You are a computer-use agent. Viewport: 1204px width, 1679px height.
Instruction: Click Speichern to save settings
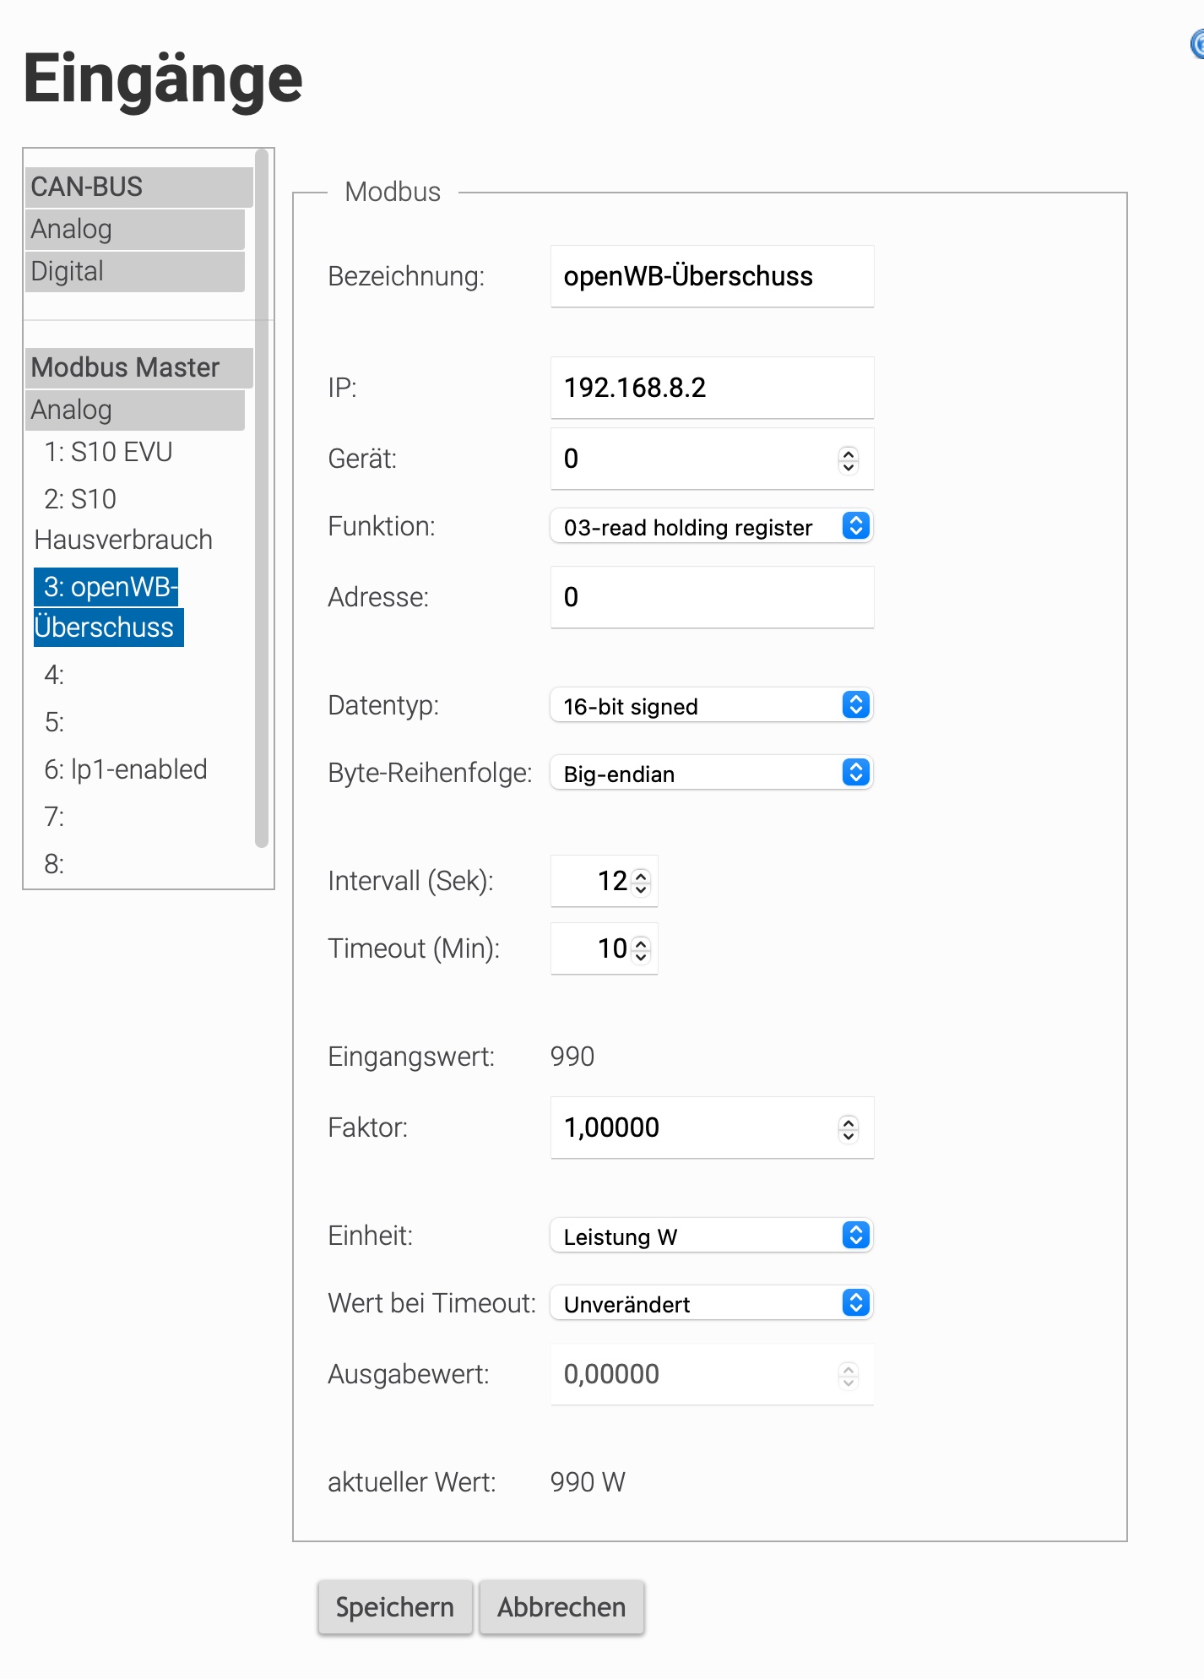pos(394,1607)
